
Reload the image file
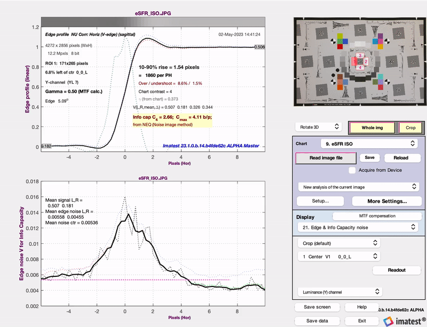click(402, 158)
